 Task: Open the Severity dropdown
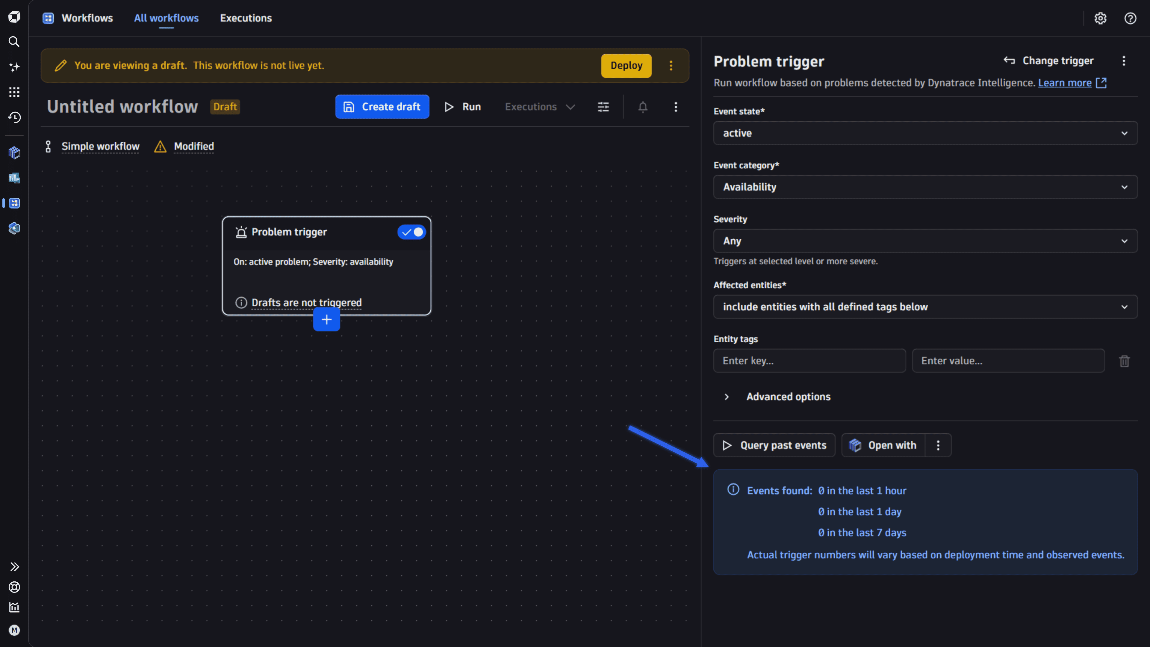[x=925, y=241]
